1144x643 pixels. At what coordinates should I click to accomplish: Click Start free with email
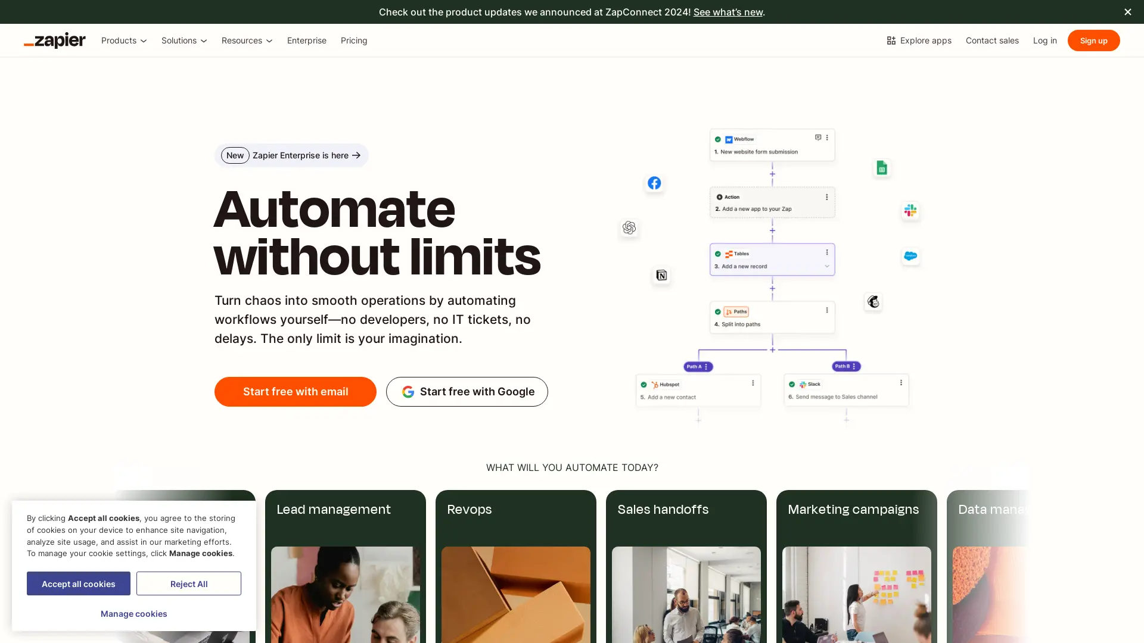(x=295, y=392)
